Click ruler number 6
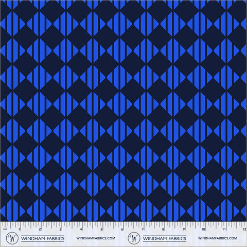Image resolution: width=247 pixels, height=247 pixels. pos(122,230)
